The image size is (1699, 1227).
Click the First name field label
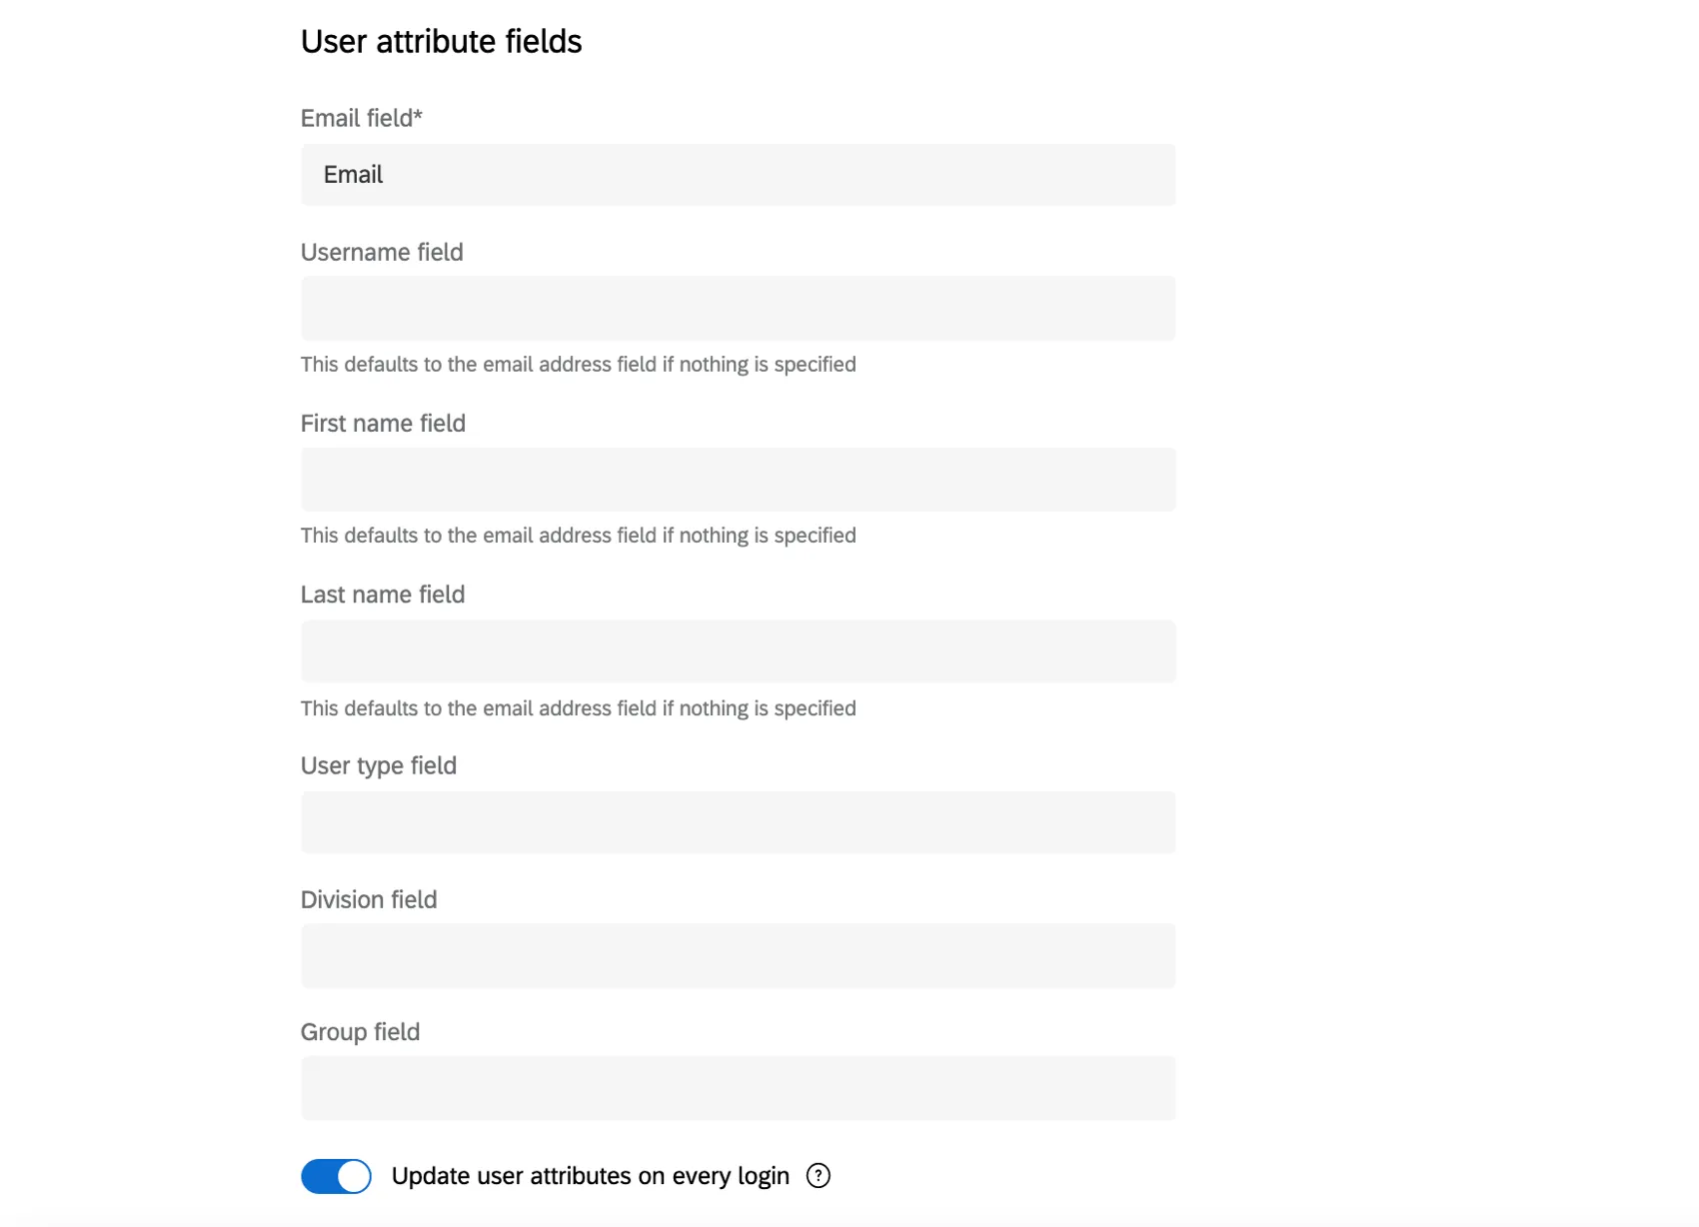tap(383, 423)
